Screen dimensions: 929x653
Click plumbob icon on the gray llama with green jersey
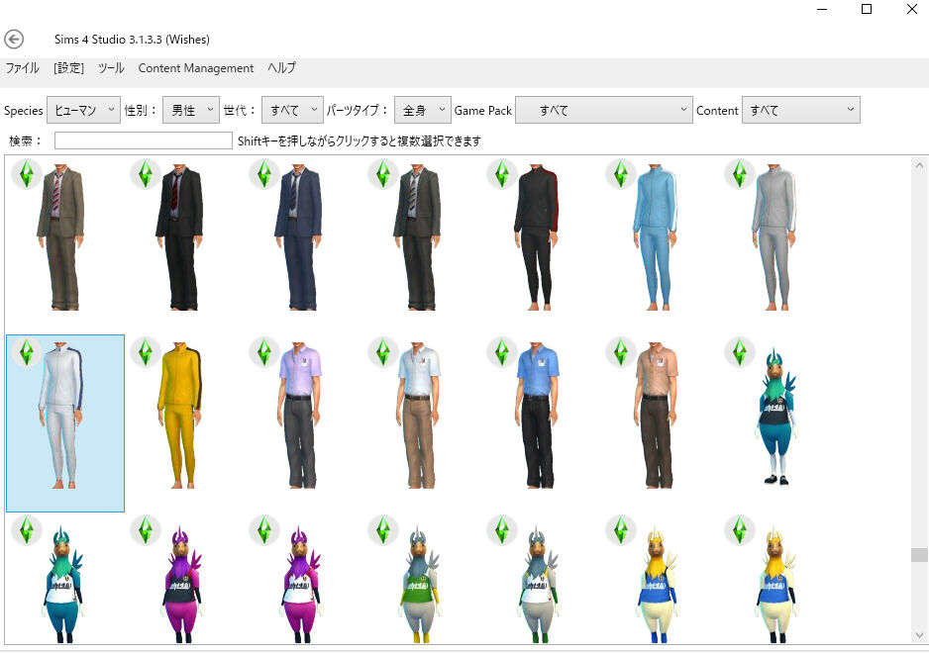[x=382, y=530]
